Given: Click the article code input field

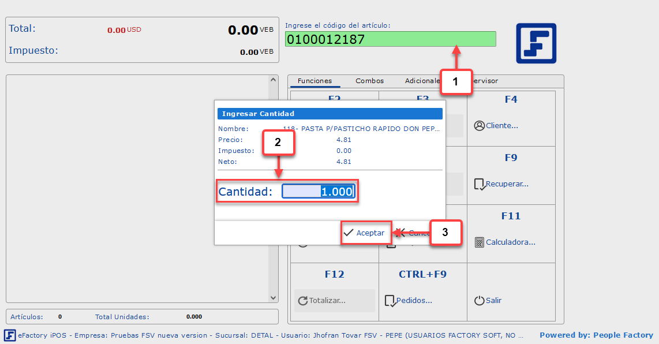Looking at the screenshot, I should click(x=391, y=39).
